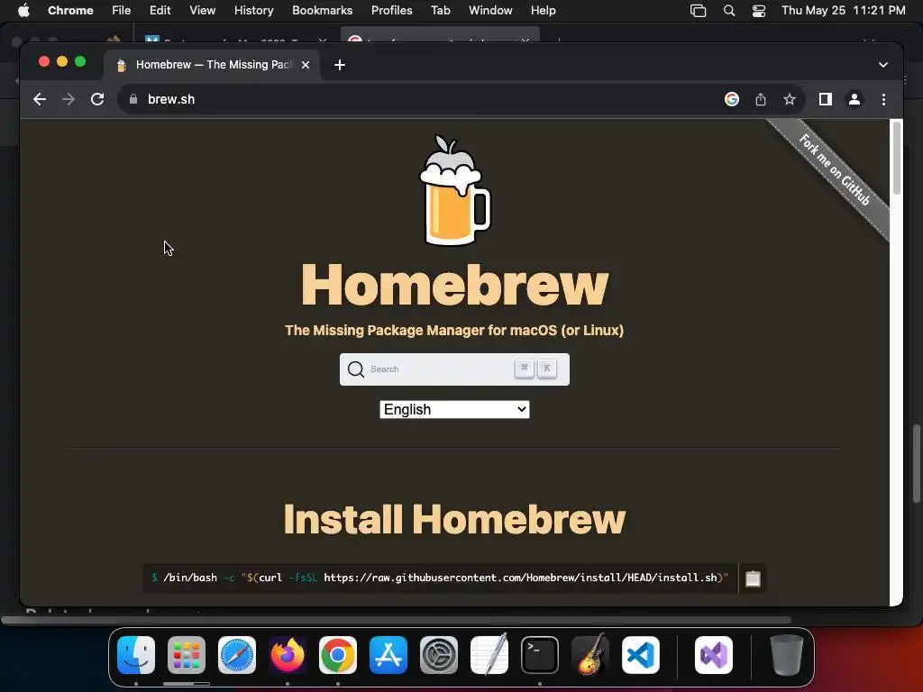Click the magnifier icon in the search box

pyautogui.click(x=355, y=369)
